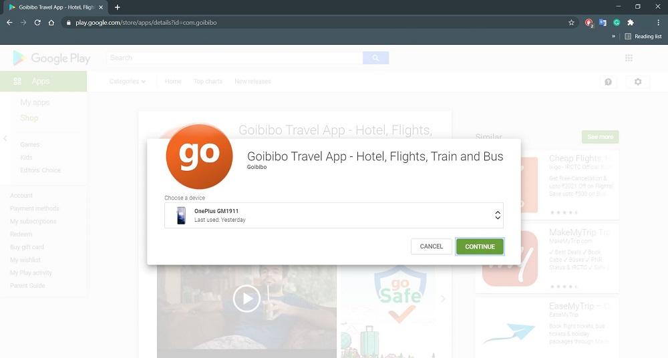This screenshot has width=668, height=358.
Task: Bookmark this page with star icon
Action: 571,23
